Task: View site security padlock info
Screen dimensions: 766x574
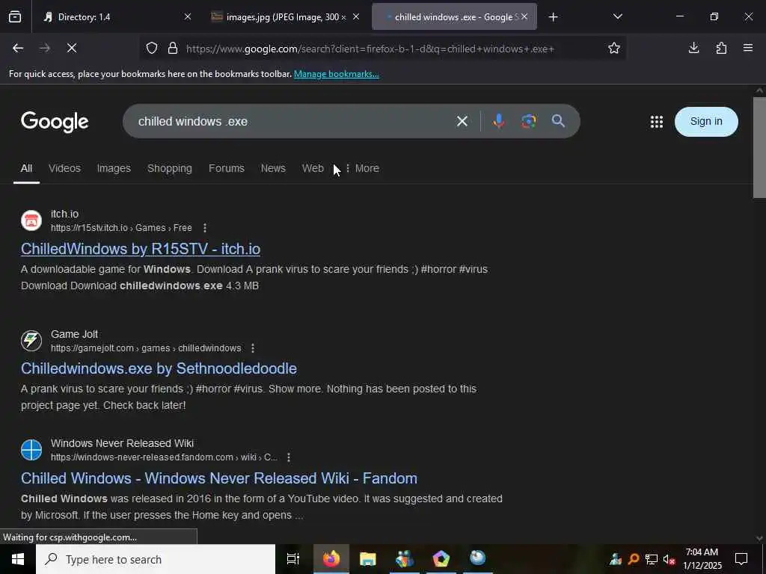Action: pyautogui.click(x=173, y=49)
